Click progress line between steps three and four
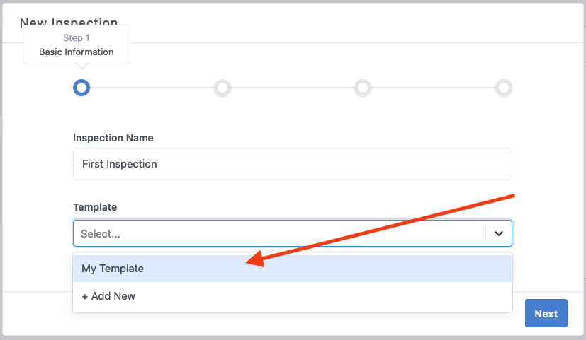586x340 pixels. coord(433,88)
